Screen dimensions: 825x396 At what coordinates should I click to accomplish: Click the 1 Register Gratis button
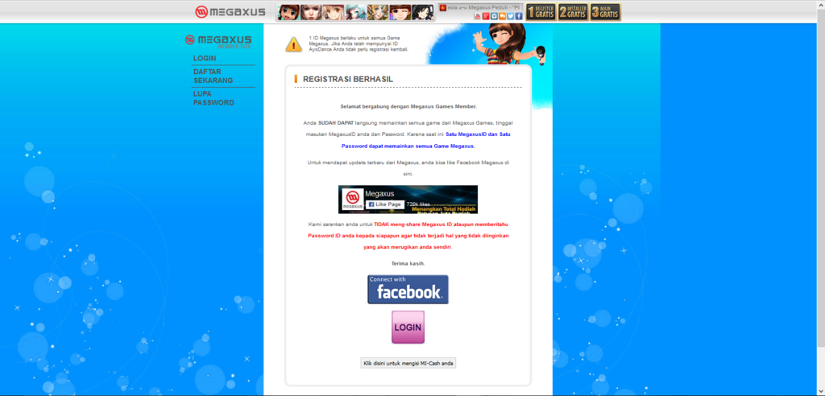541,12
